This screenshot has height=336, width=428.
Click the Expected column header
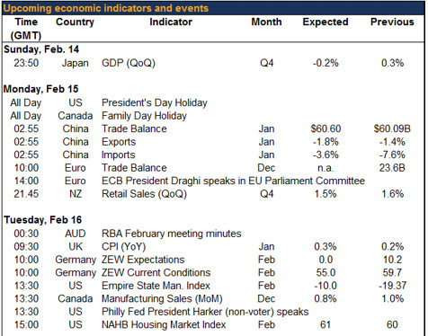tap(325, 22)
